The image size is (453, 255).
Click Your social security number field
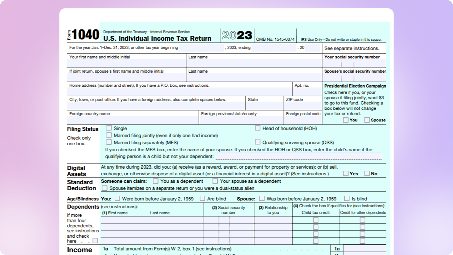tap(354, 64)
